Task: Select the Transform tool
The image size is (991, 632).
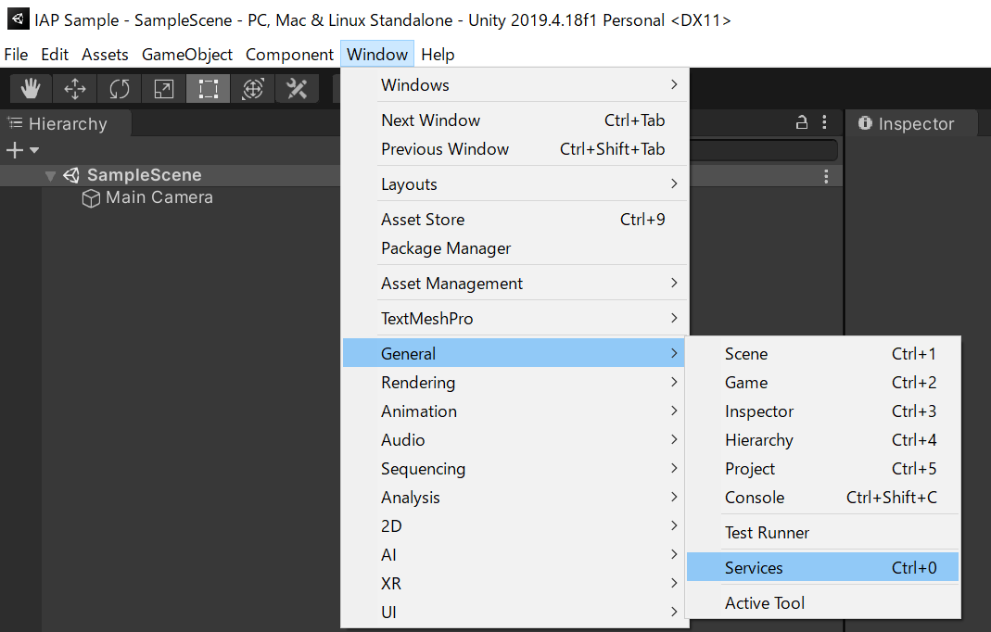Action: pyautogui.click(x=252, y=89)
